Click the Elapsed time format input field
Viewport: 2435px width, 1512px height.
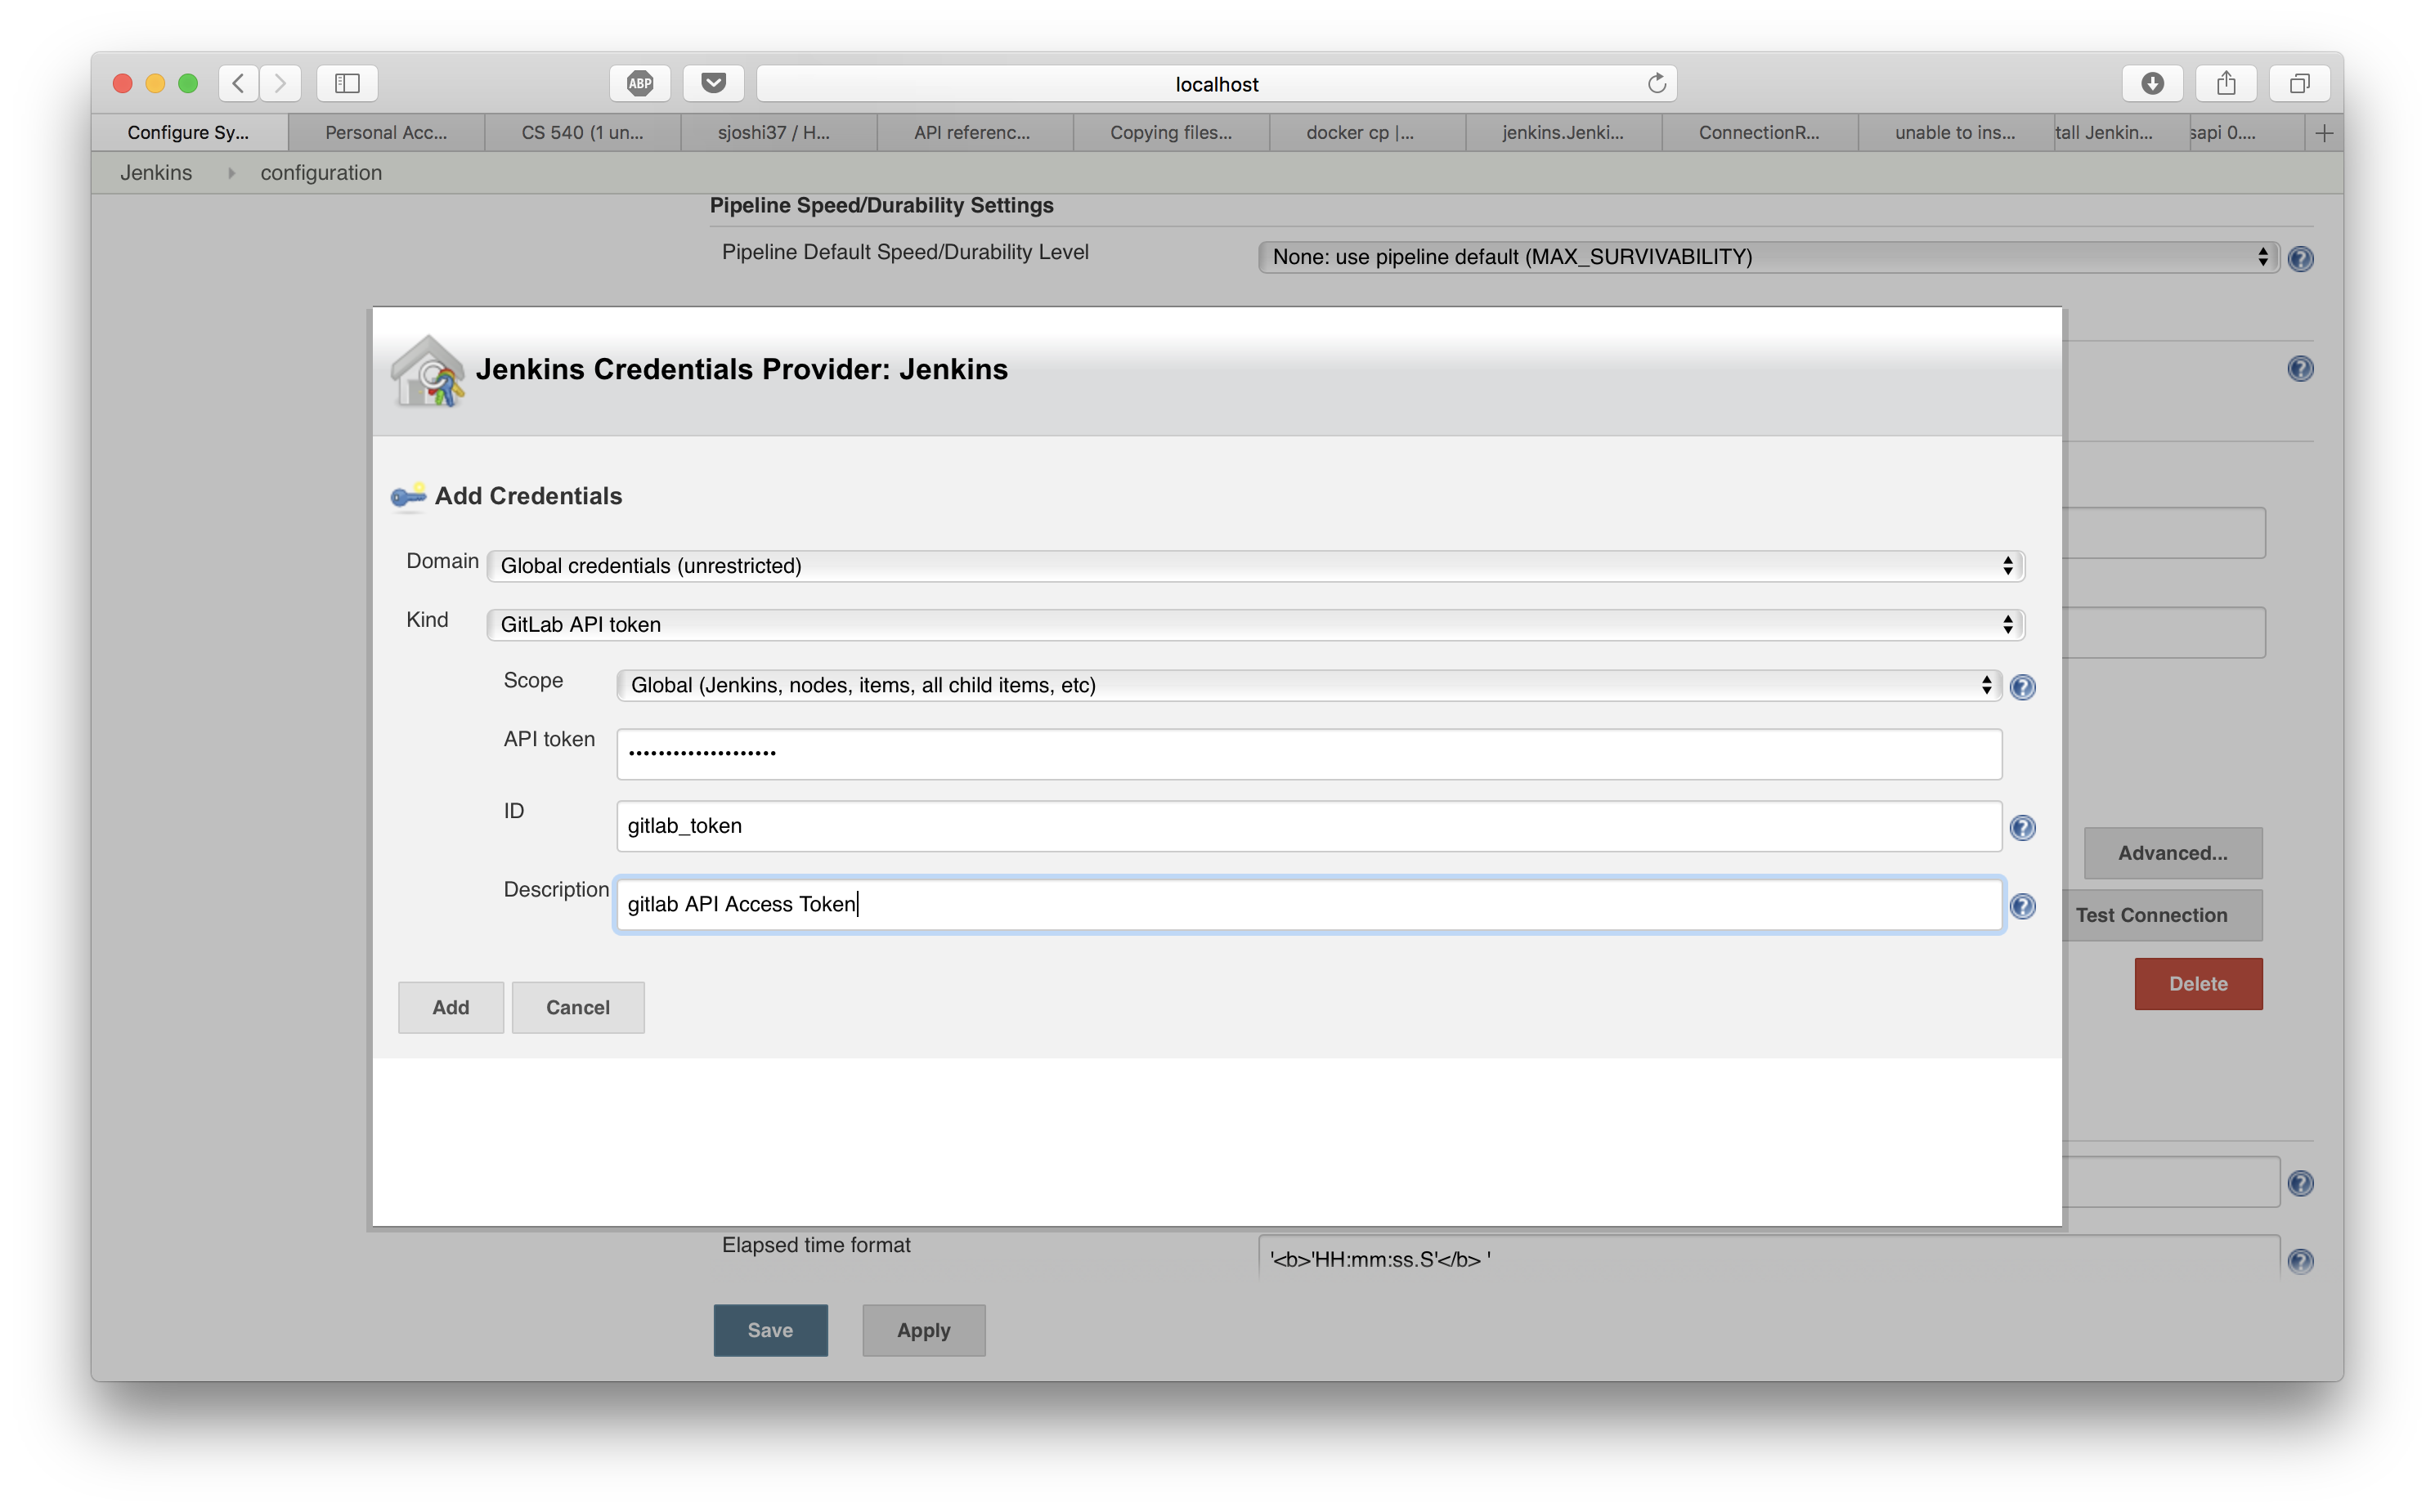(x=1768, y=1259)
